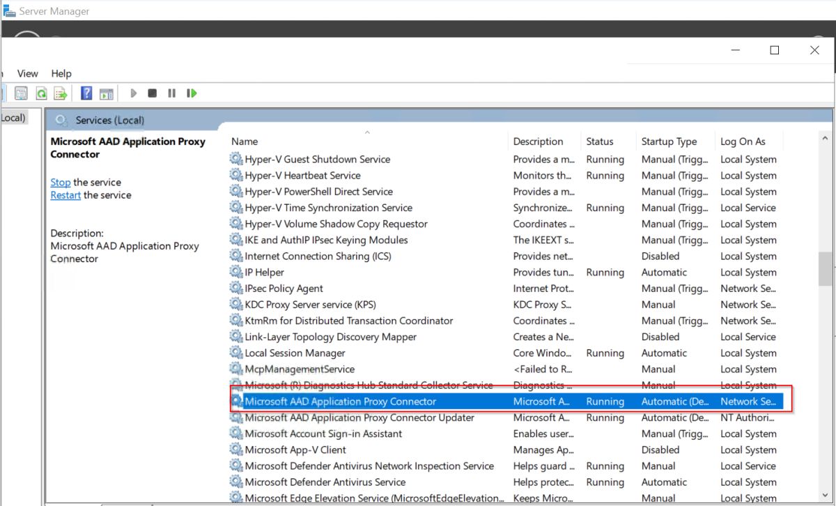The height and width of the screenshot is (506, 836).
Task: Click Stop the service link
Action: coord(60,182)
